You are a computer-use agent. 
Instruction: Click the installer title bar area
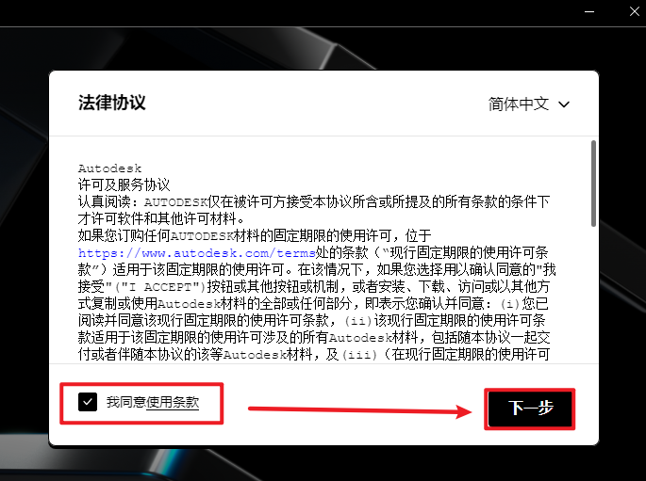pyautogui.click(x=283, y=14)
